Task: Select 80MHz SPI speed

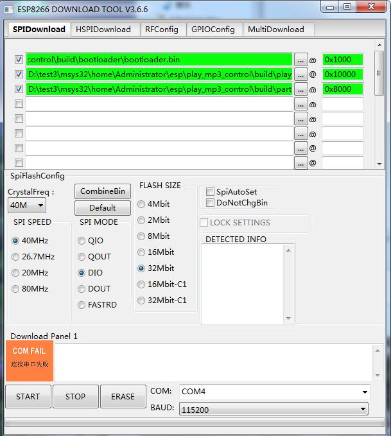Action: [30, 289]
